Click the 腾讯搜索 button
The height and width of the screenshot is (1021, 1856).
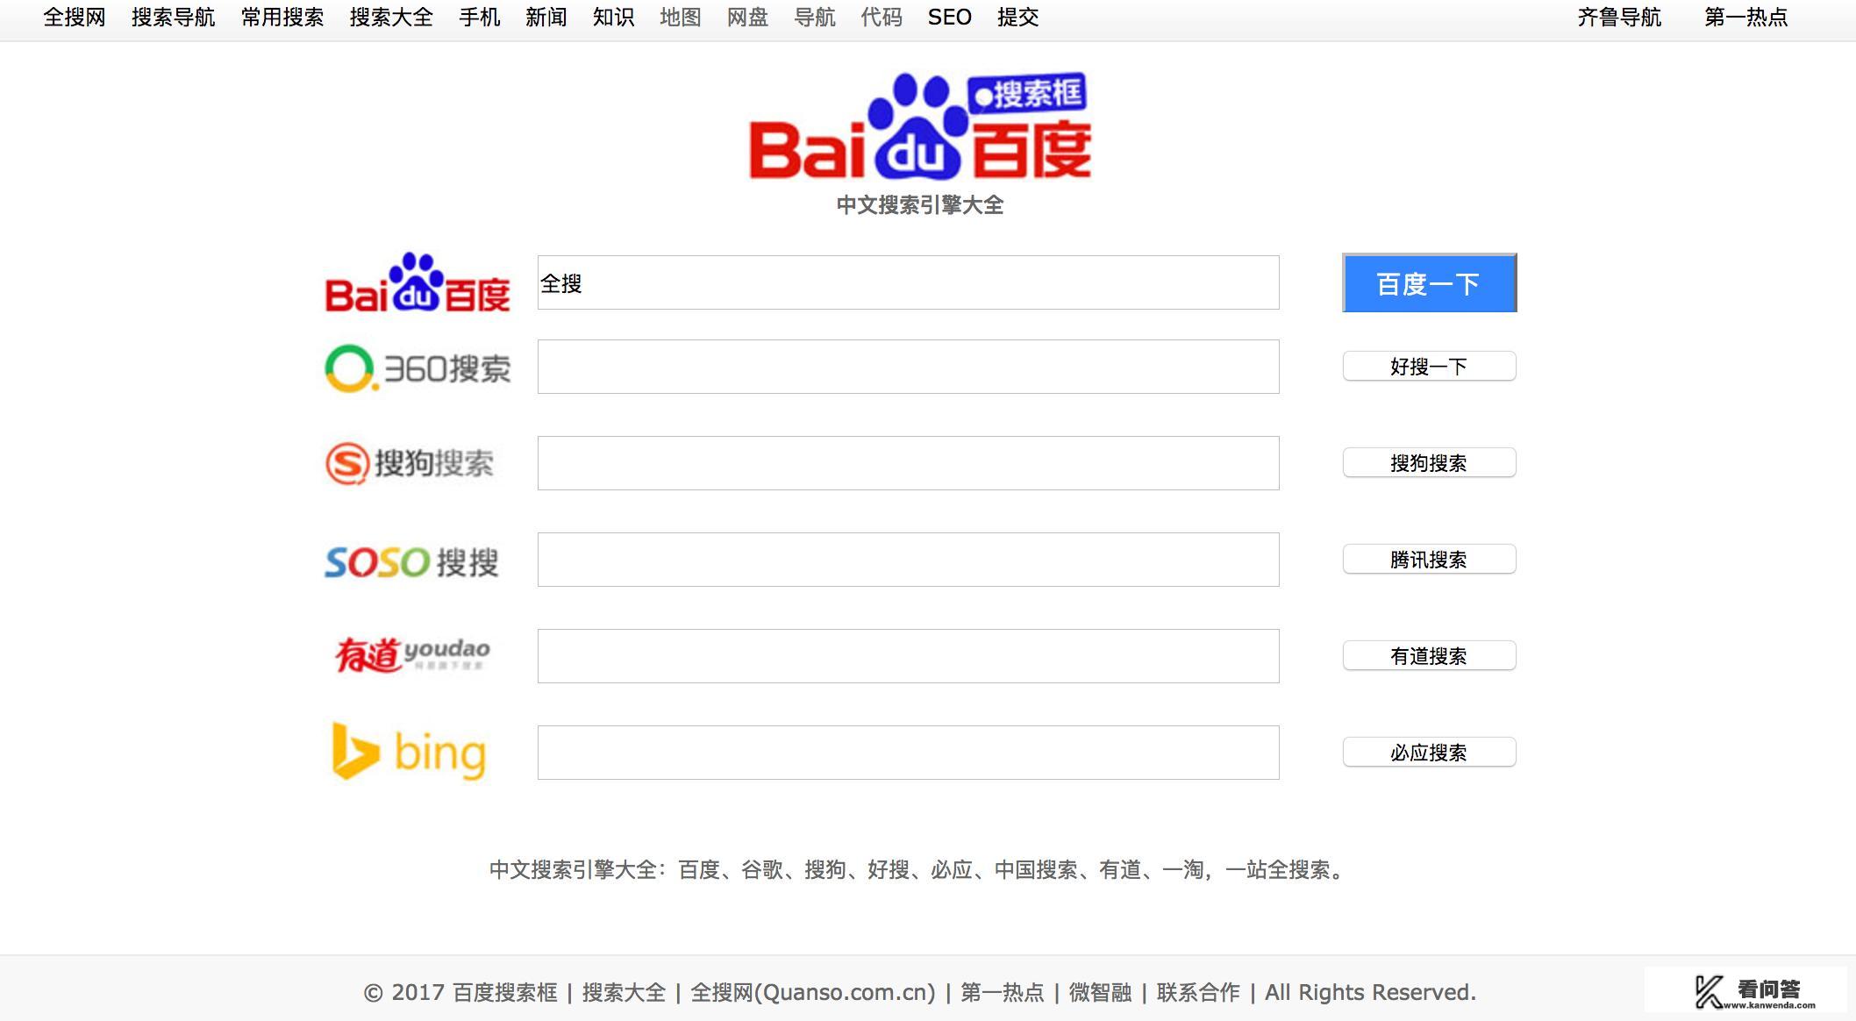coord(1429,560)
